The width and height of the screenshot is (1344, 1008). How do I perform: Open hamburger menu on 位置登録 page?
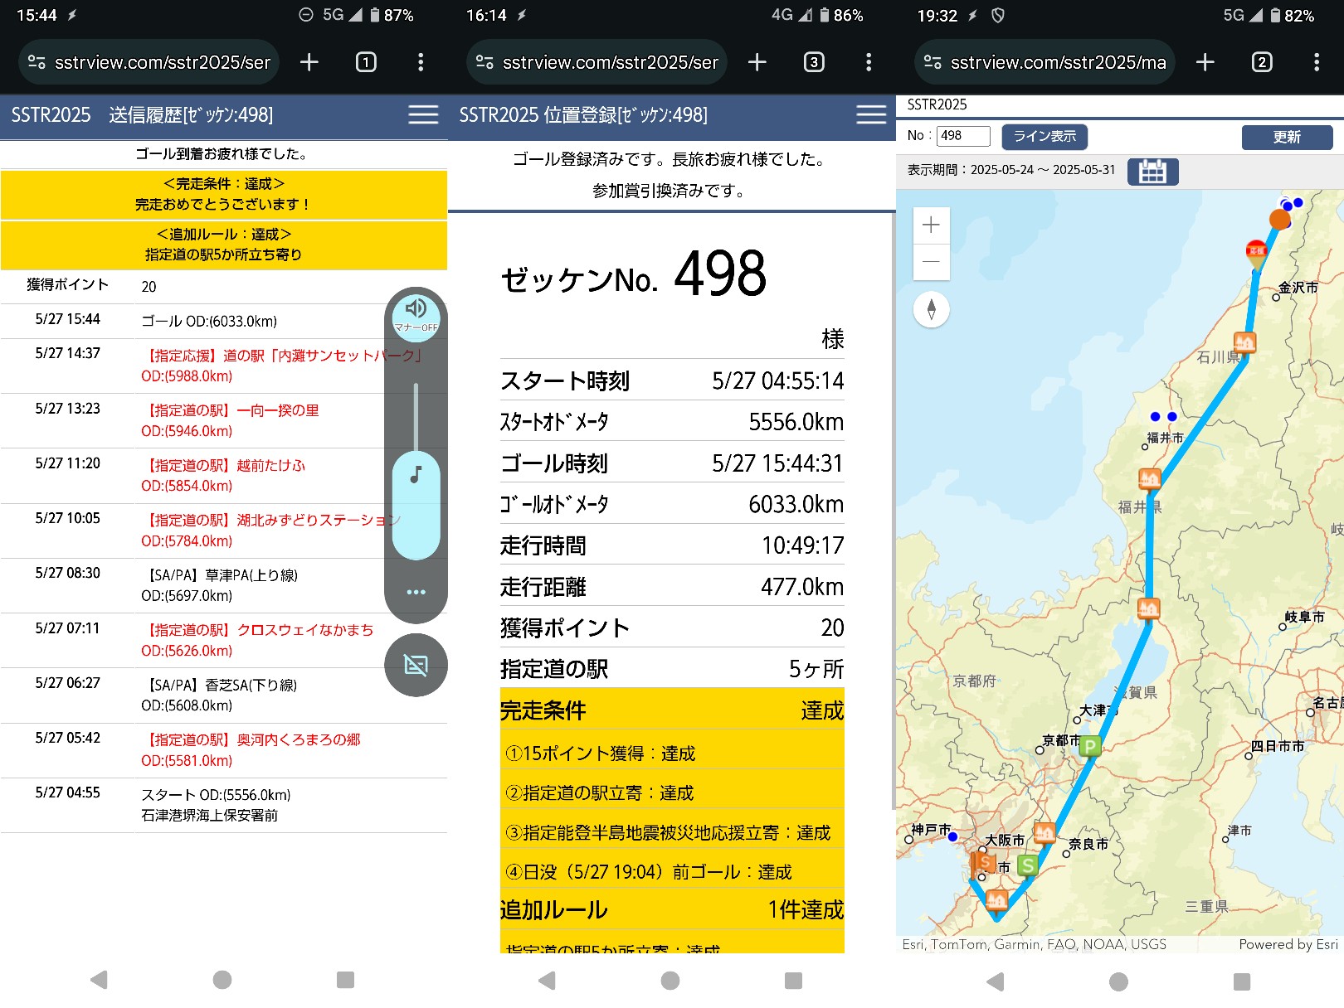pyautogui.click(x=871, y=115)
